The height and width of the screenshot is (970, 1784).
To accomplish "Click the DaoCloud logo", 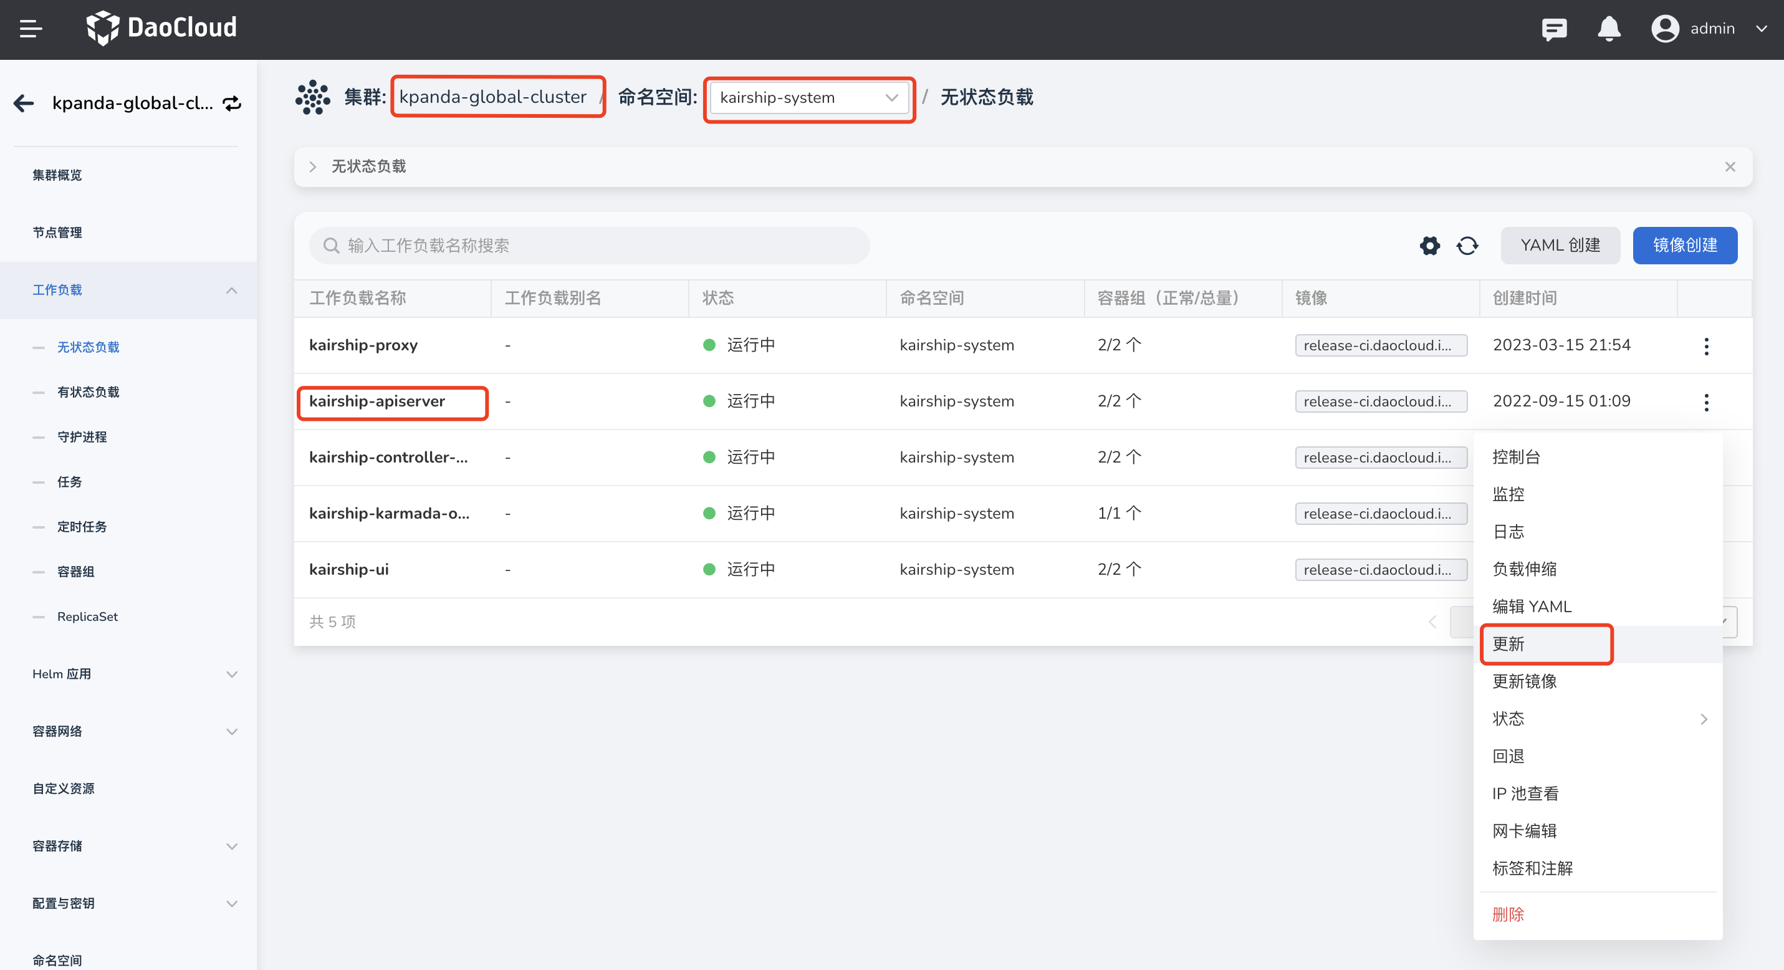I will coord(161,27).
